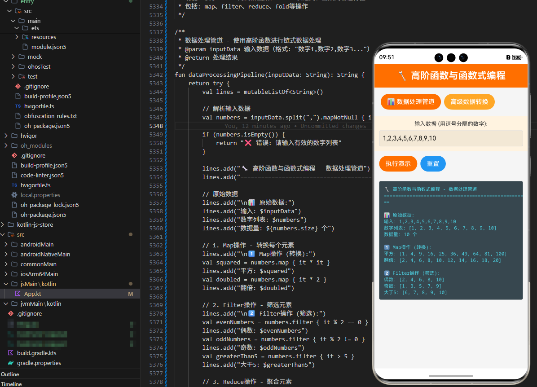Click '大于5: [6, 7, 8, 9, 10]' output line
Screen dimensions: 537x387
(x=415, y=292)
